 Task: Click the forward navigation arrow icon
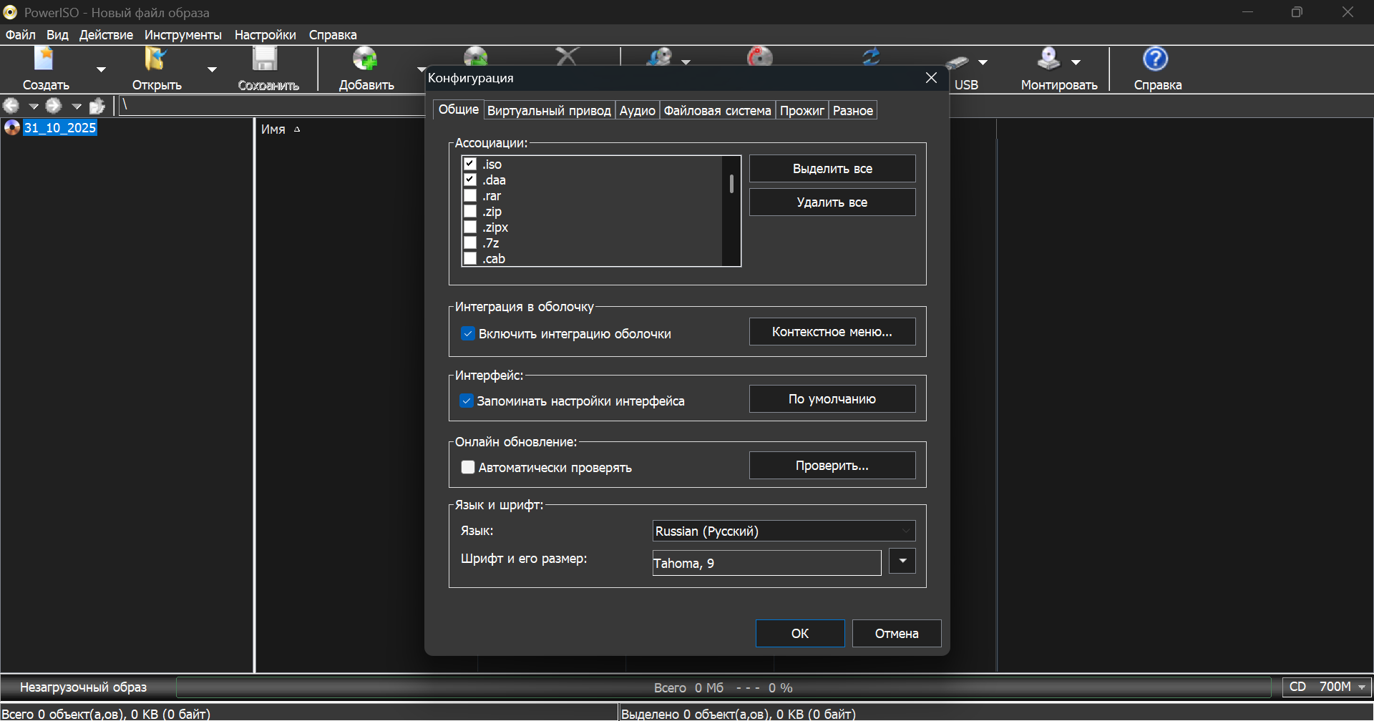click(x=54, y=106)
